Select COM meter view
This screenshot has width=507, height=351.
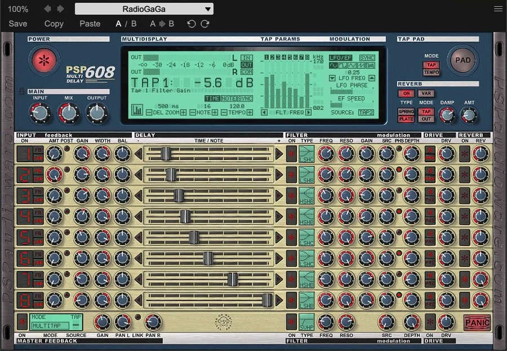click(x=246, y=72)
